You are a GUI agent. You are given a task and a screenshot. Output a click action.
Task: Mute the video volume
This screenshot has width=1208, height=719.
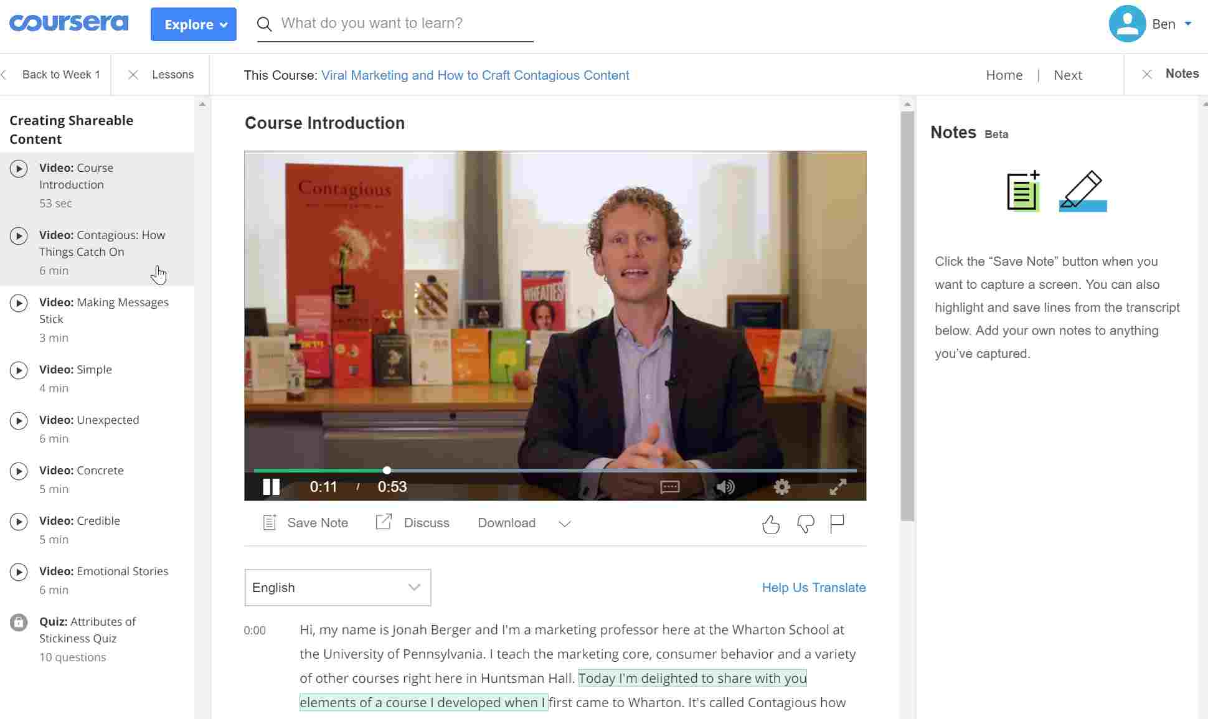(725, 487)
